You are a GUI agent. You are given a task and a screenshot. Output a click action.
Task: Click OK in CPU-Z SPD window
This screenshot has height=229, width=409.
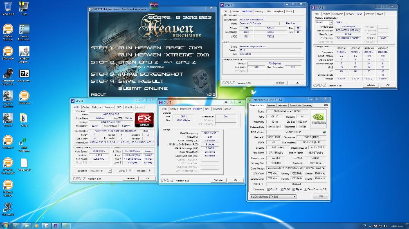388,85
